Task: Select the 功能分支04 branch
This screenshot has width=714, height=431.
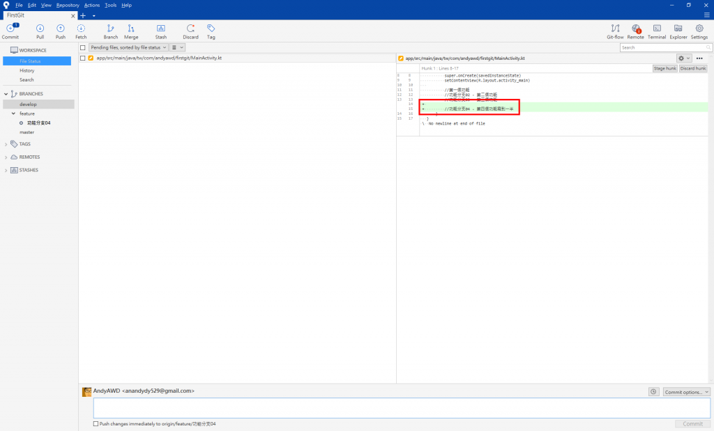Action: coord(38,123)
